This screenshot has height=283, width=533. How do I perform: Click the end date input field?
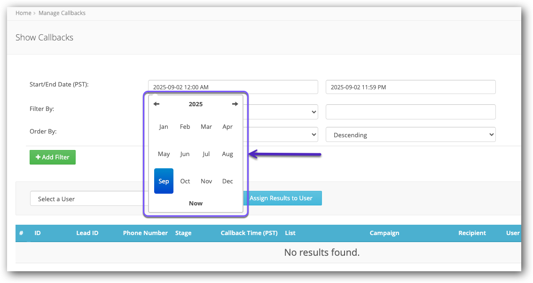pos(410,87)
